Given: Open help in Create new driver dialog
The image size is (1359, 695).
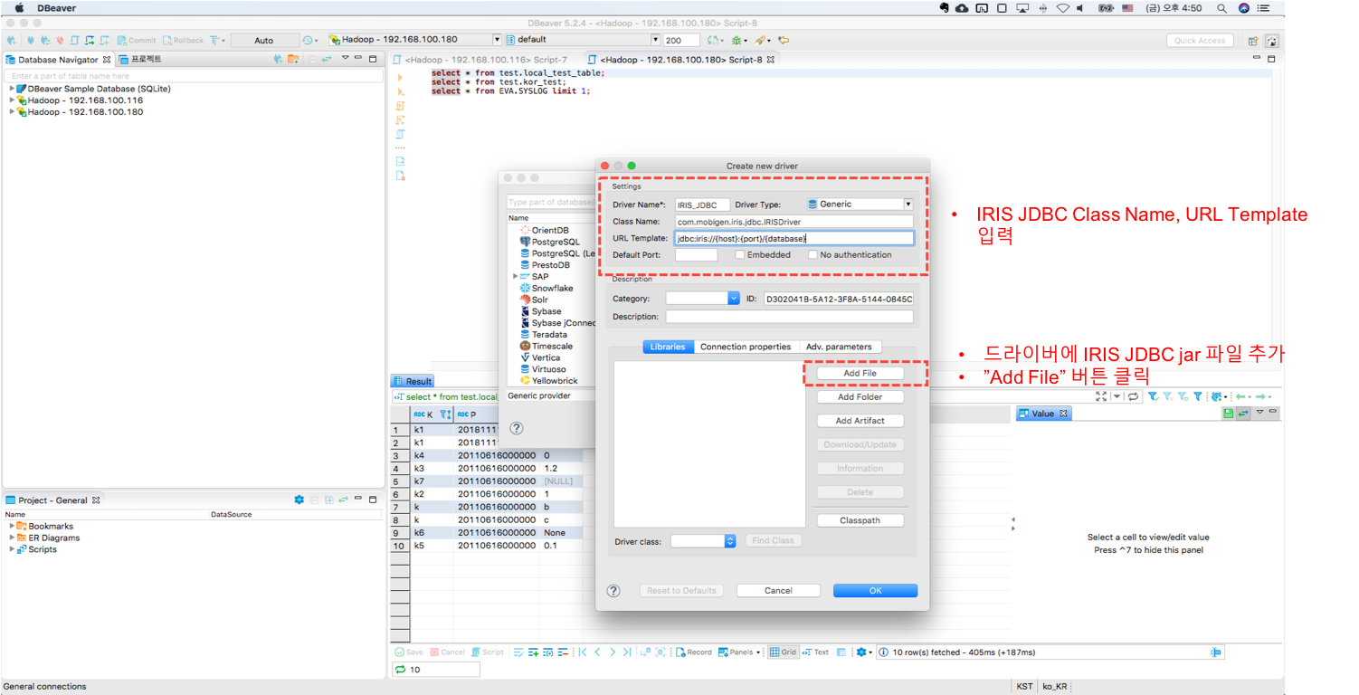Looking at the screenshot, I should click(613, 591).
